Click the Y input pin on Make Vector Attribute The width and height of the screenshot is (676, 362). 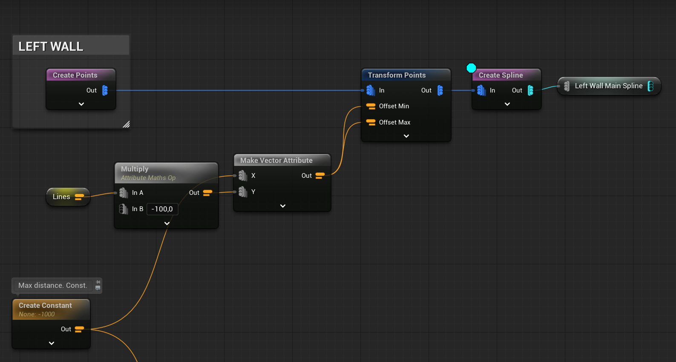pos(243,192)
